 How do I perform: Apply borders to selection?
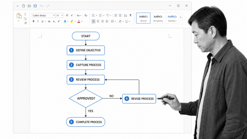coord(126,21)
